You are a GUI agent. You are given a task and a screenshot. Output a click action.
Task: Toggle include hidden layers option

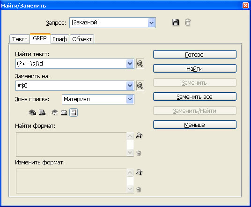coord(55,112)
